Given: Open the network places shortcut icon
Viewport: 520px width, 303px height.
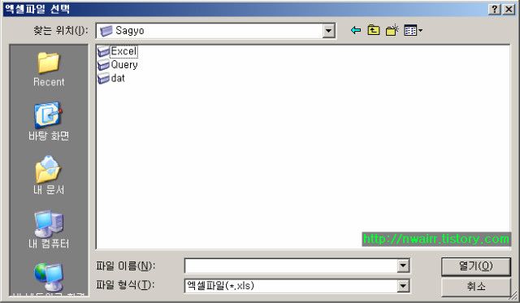Looking at the screenshot, I should 49,277.
